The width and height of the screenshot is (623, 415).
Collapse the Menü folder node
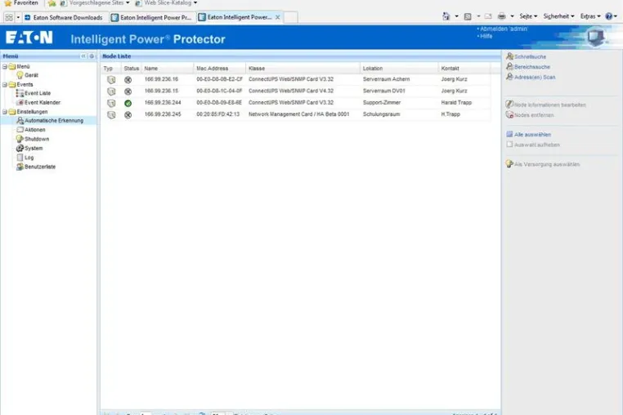click(5, 67)
